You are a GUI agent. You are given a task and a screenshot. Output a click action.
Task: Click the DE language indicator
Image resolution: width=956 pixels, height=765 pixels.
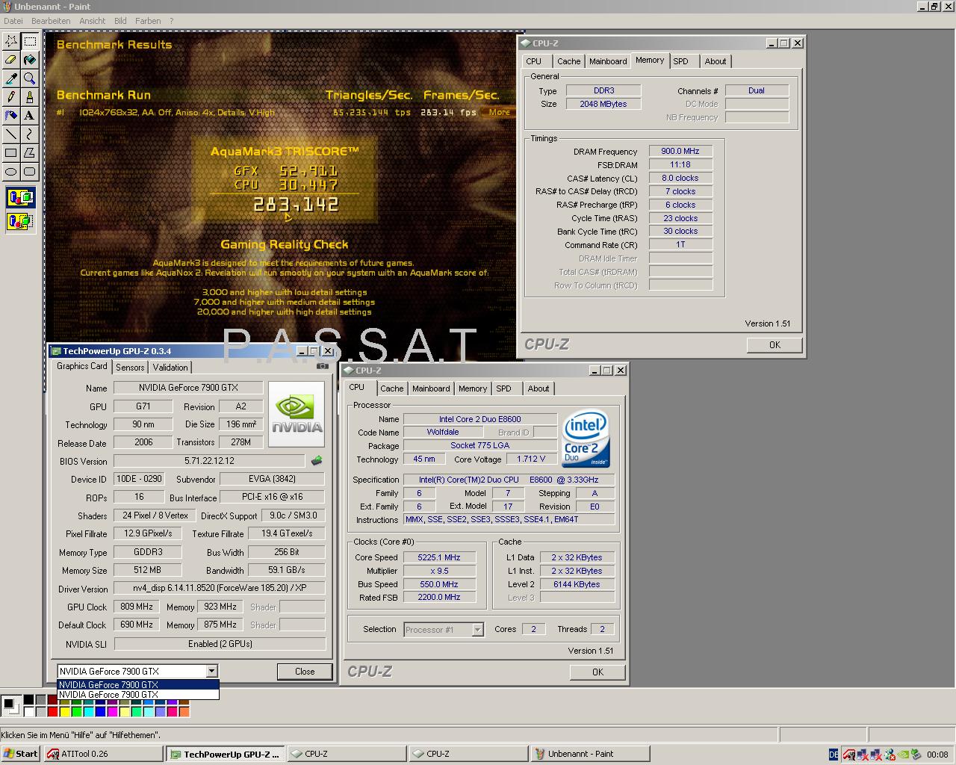pyautogui.click(x=834, y=755)
